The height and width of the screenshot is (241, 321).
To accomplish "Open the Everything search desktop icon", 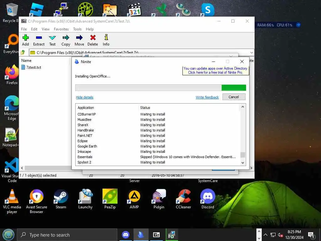I will click(x=12, y=44).
